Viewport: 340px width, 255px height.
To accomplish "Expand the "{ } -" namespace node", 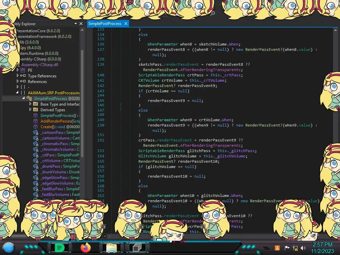I will (18, 87).
